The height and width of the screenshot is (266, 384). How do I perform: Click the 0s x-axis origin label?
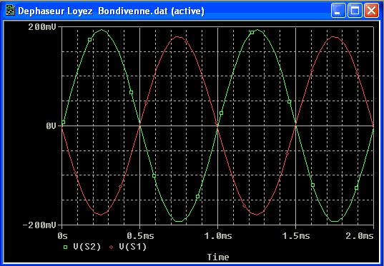(x=62, y=236)
